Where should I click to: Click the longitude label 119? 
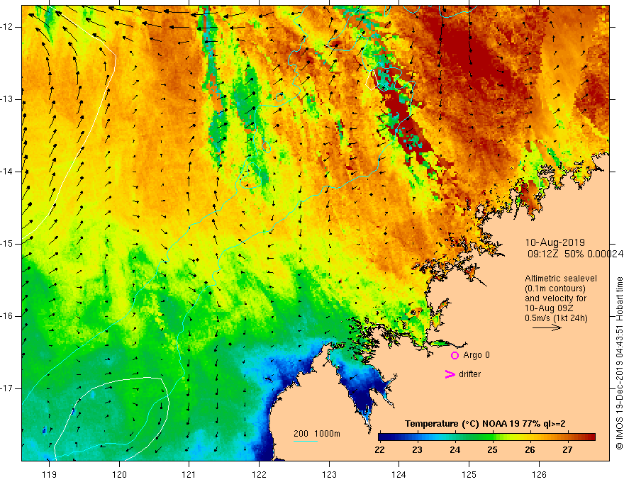[50, 474]
